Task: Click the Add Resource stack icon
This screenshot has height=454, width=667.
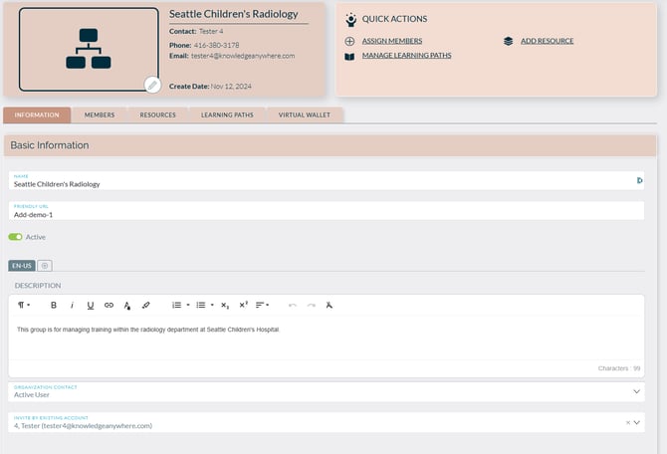Action: (x=508, y=41)
